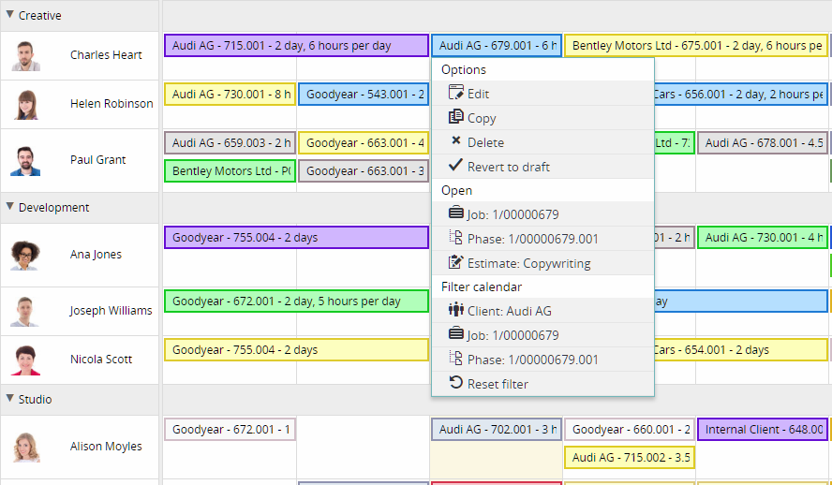The image size is (832, 485).
Task: Select Alison Moyles name label
Action: pos(106,447)
